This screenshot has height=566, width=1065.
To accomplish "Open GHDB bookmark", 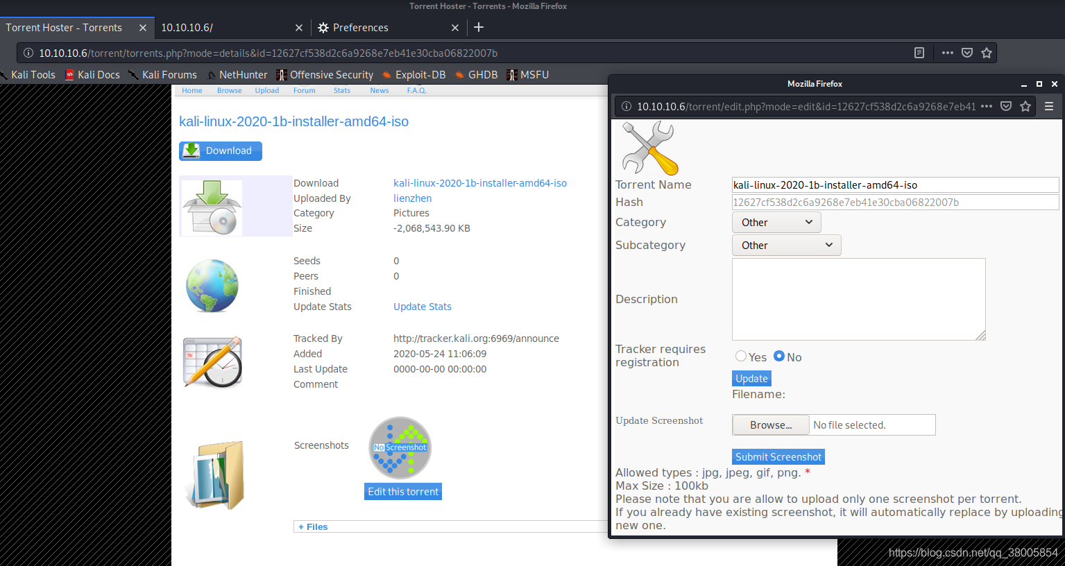I will pos(476,75).
